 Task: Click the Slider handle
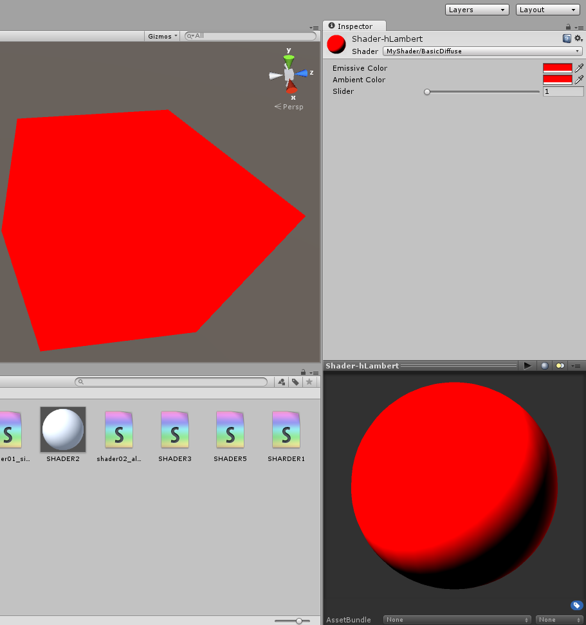427,92
